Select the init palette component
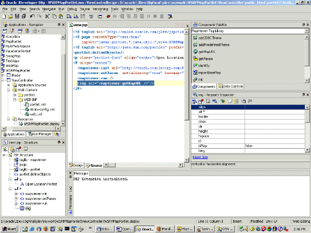The height and width of the screenshot is (233, 311). pos(200,79)
